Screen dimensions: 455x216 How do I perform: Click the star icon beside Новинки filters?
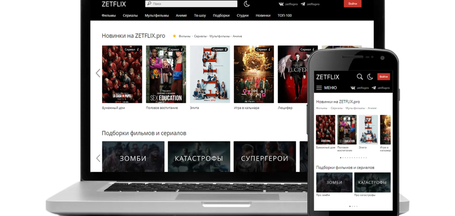[175, 36]
